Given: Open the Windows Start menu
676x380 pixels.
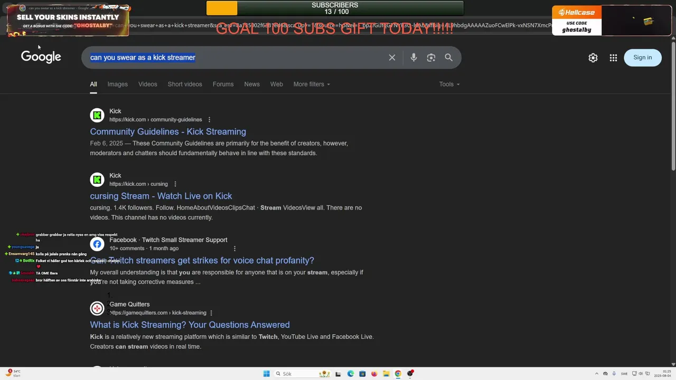Looking at the screenshot, I should [x=266, y=374].
